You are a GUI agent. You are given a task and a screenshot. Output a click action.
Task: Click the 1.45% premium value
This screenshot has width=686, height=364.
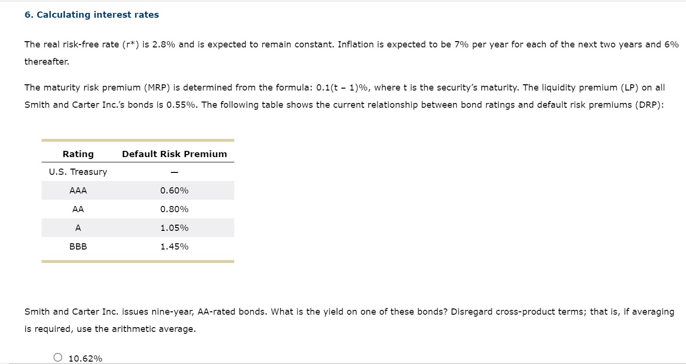(x=174, y=246)
